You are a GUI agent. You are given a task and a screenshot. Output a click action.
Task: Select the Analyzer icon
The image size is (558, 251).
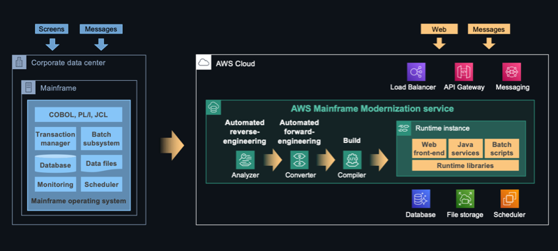[x=246, y=160]
